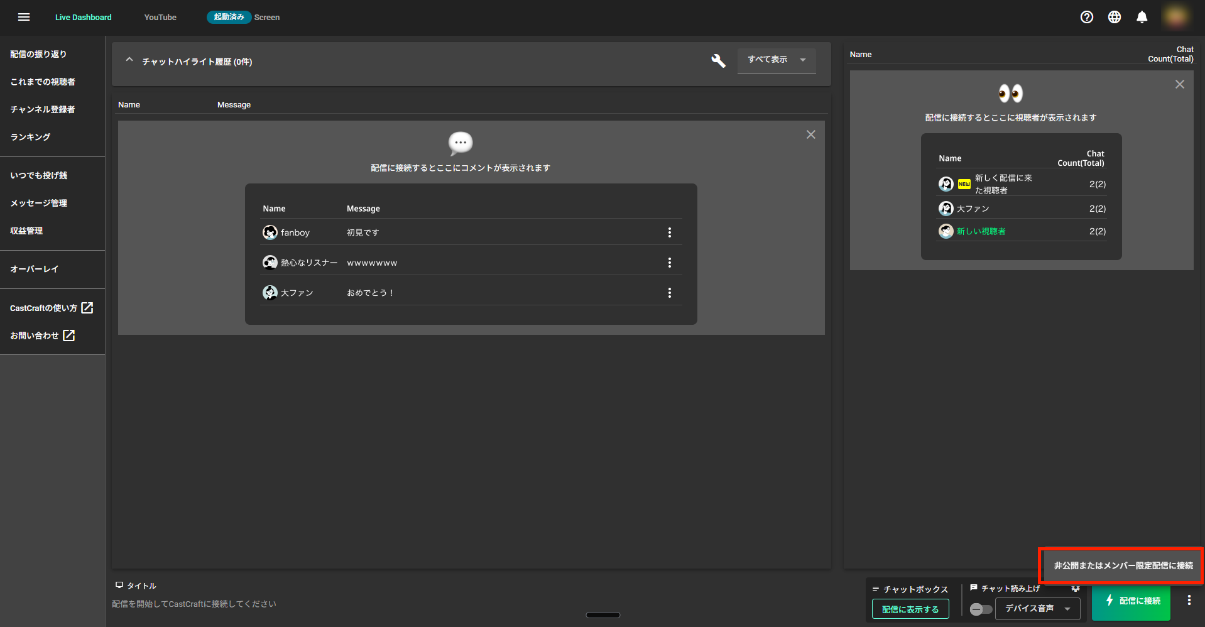Select 非公開またはメンバー限定配信に接続 from the popup
This screenshot has width=1205, height=627.
pyautogui.click(x=1123, y=565)
